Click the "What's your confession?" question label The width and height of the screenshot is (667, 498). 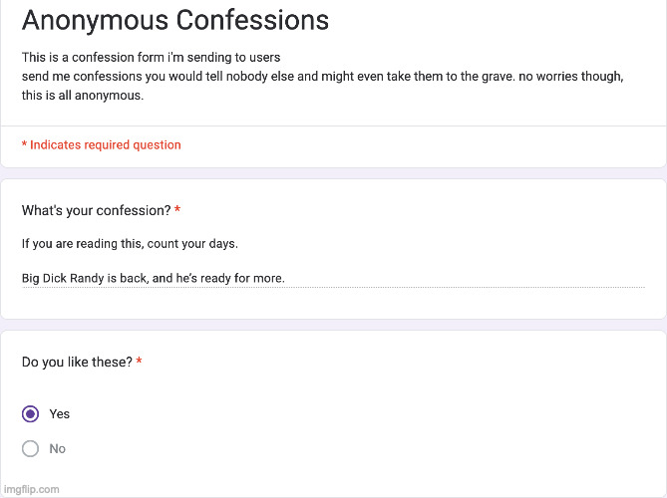pyautogui.click(x=96, y=211)
